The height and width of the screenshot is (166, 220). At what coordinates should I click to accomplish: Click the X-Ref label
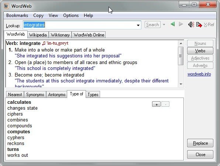(x=209, y=25)
